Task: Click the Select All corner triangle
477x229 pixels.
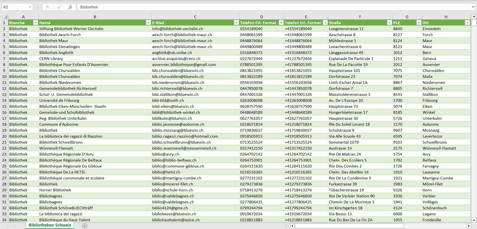Action: point(5,17)
